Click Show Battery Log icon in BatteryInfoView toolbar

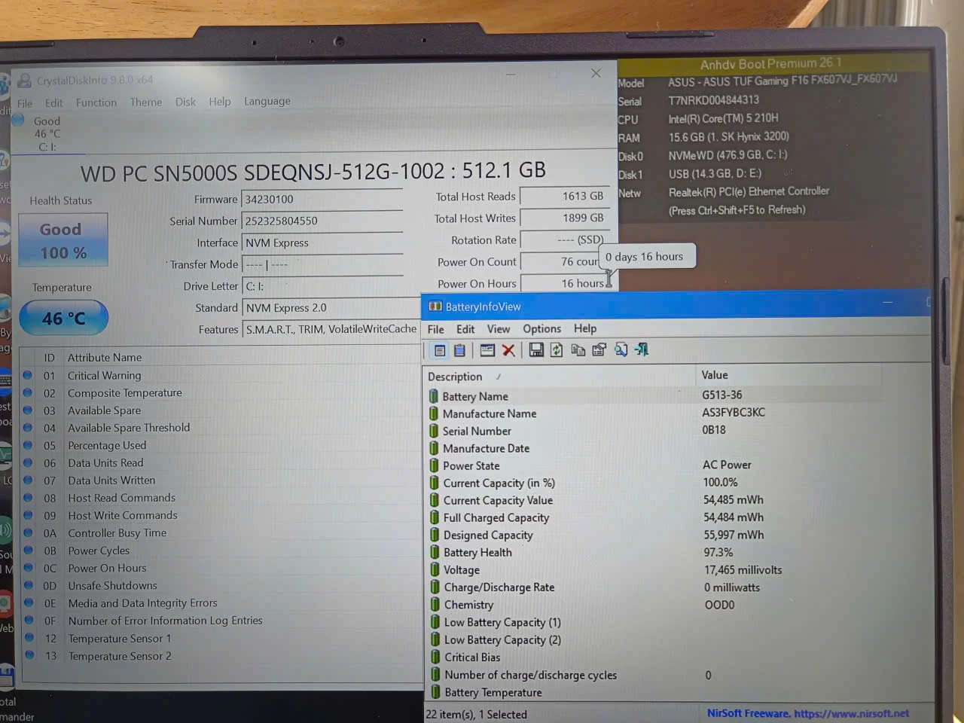pos(459,350)
